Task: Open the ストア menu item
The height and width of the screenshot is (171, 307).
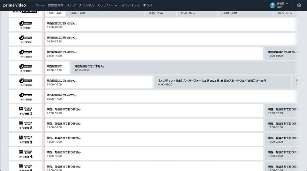Action: coord(71,5)
